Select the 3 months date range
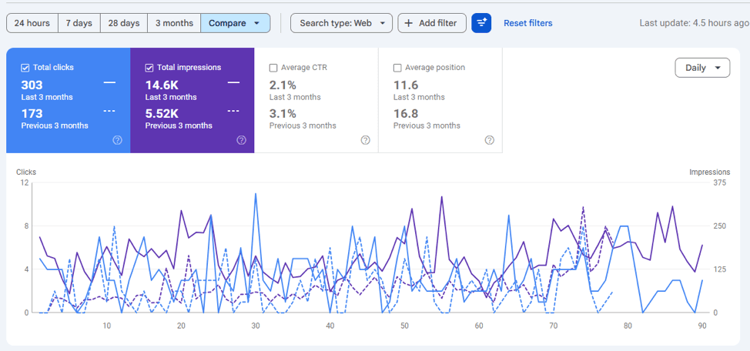 [174, 23]
